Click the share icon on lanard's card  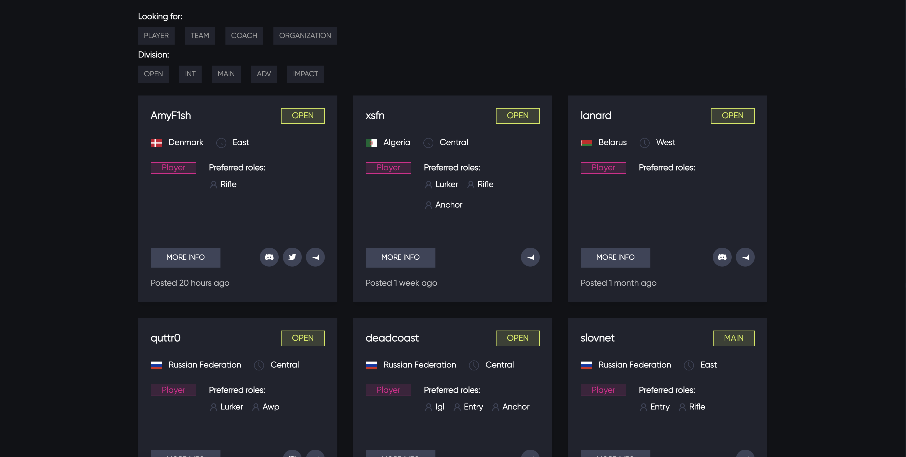[745, 257]
